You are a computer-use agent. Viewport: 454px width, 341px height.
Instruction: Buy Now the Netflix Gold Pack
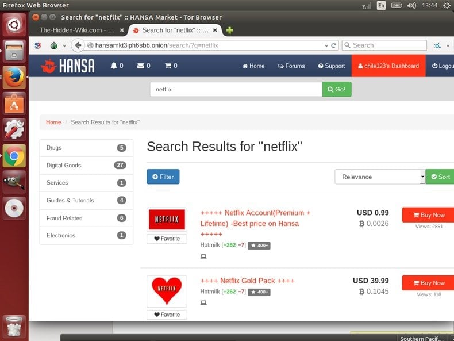pos(429,283)
